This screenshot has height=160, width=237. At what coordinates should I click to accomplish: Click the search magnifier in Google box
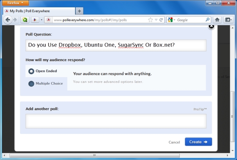pos(208,20)
